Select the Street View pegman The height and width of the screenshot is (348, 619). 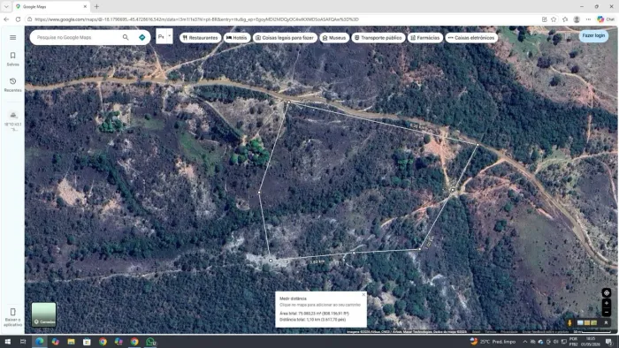(x=569, y=322)
